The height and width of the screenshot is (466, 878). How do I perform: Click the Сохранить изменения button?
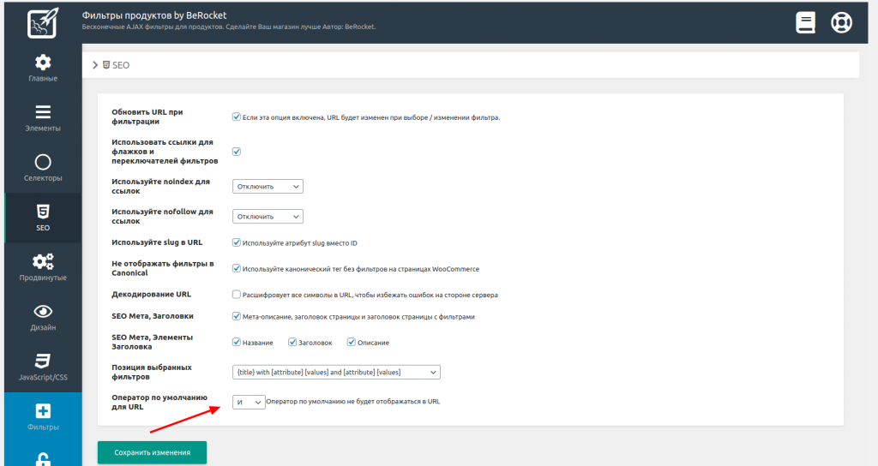[152, 452]
